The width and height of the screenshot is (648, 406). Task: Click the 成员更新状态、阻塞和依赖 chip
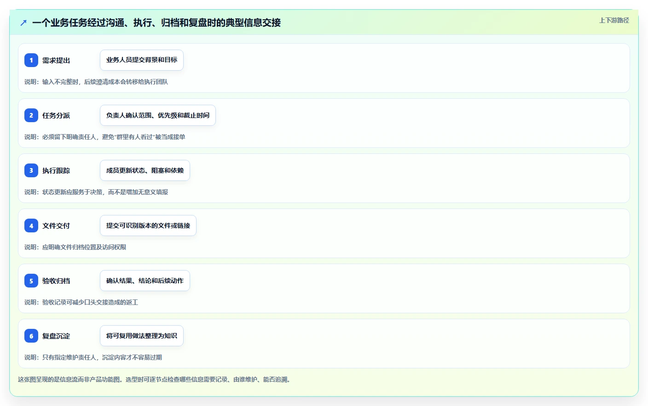point(145,170)
